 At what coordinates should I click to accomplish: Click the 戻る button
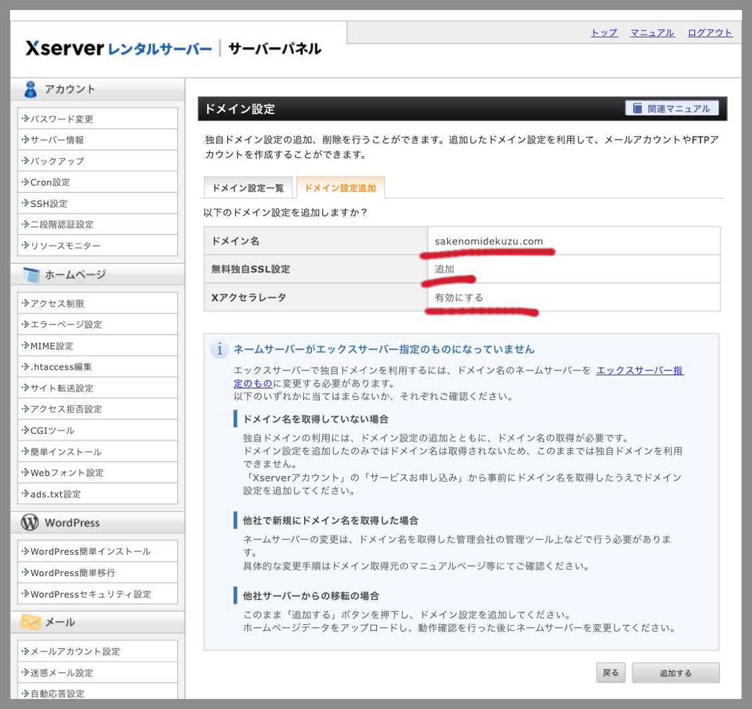(610, 672)
